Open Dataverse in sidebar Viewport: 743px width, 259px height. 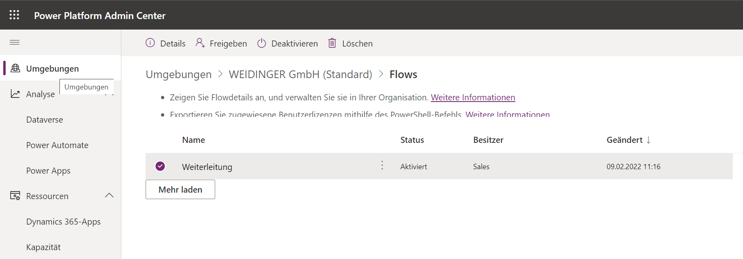(44, 120)
